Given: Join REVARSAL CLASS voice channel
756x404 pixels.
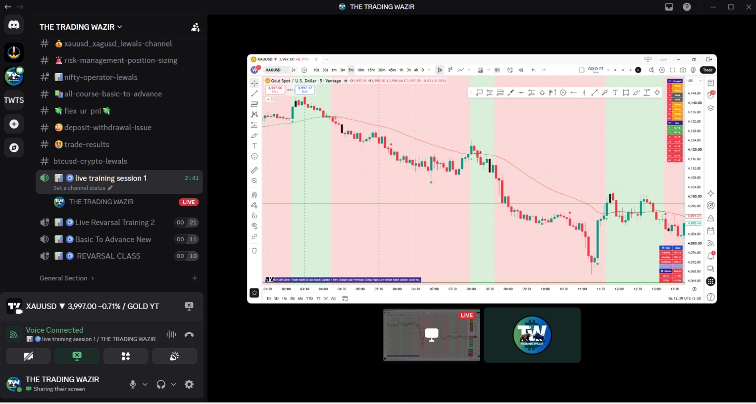Looking at the screenshot, I should coord(119,256).
